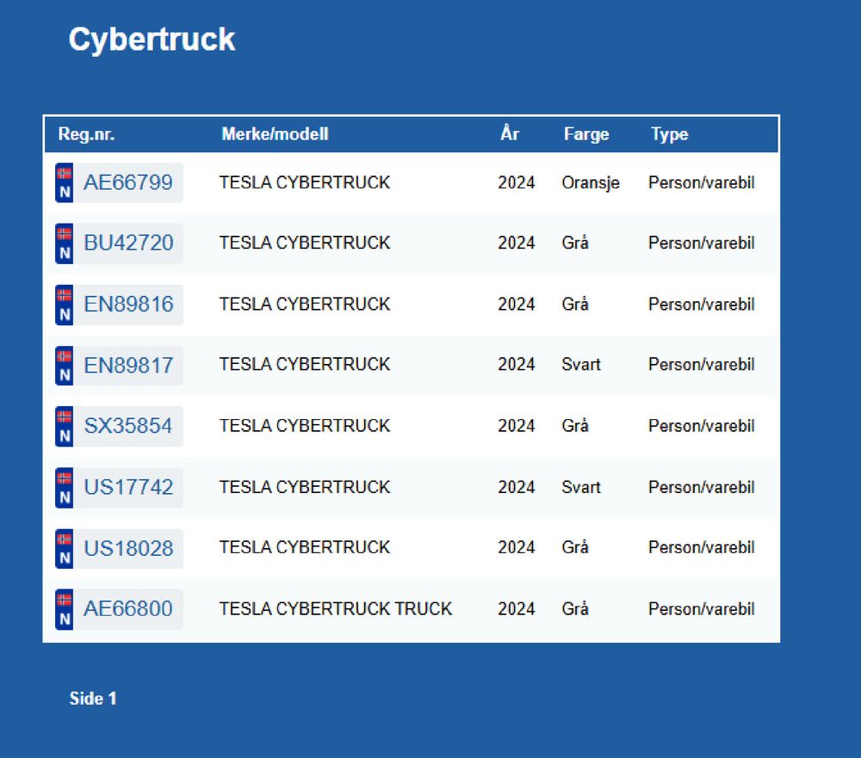The height and width of the screenshot is (758, 861).
Task: Click the Side 1 page label
Action: pos(93,699)
